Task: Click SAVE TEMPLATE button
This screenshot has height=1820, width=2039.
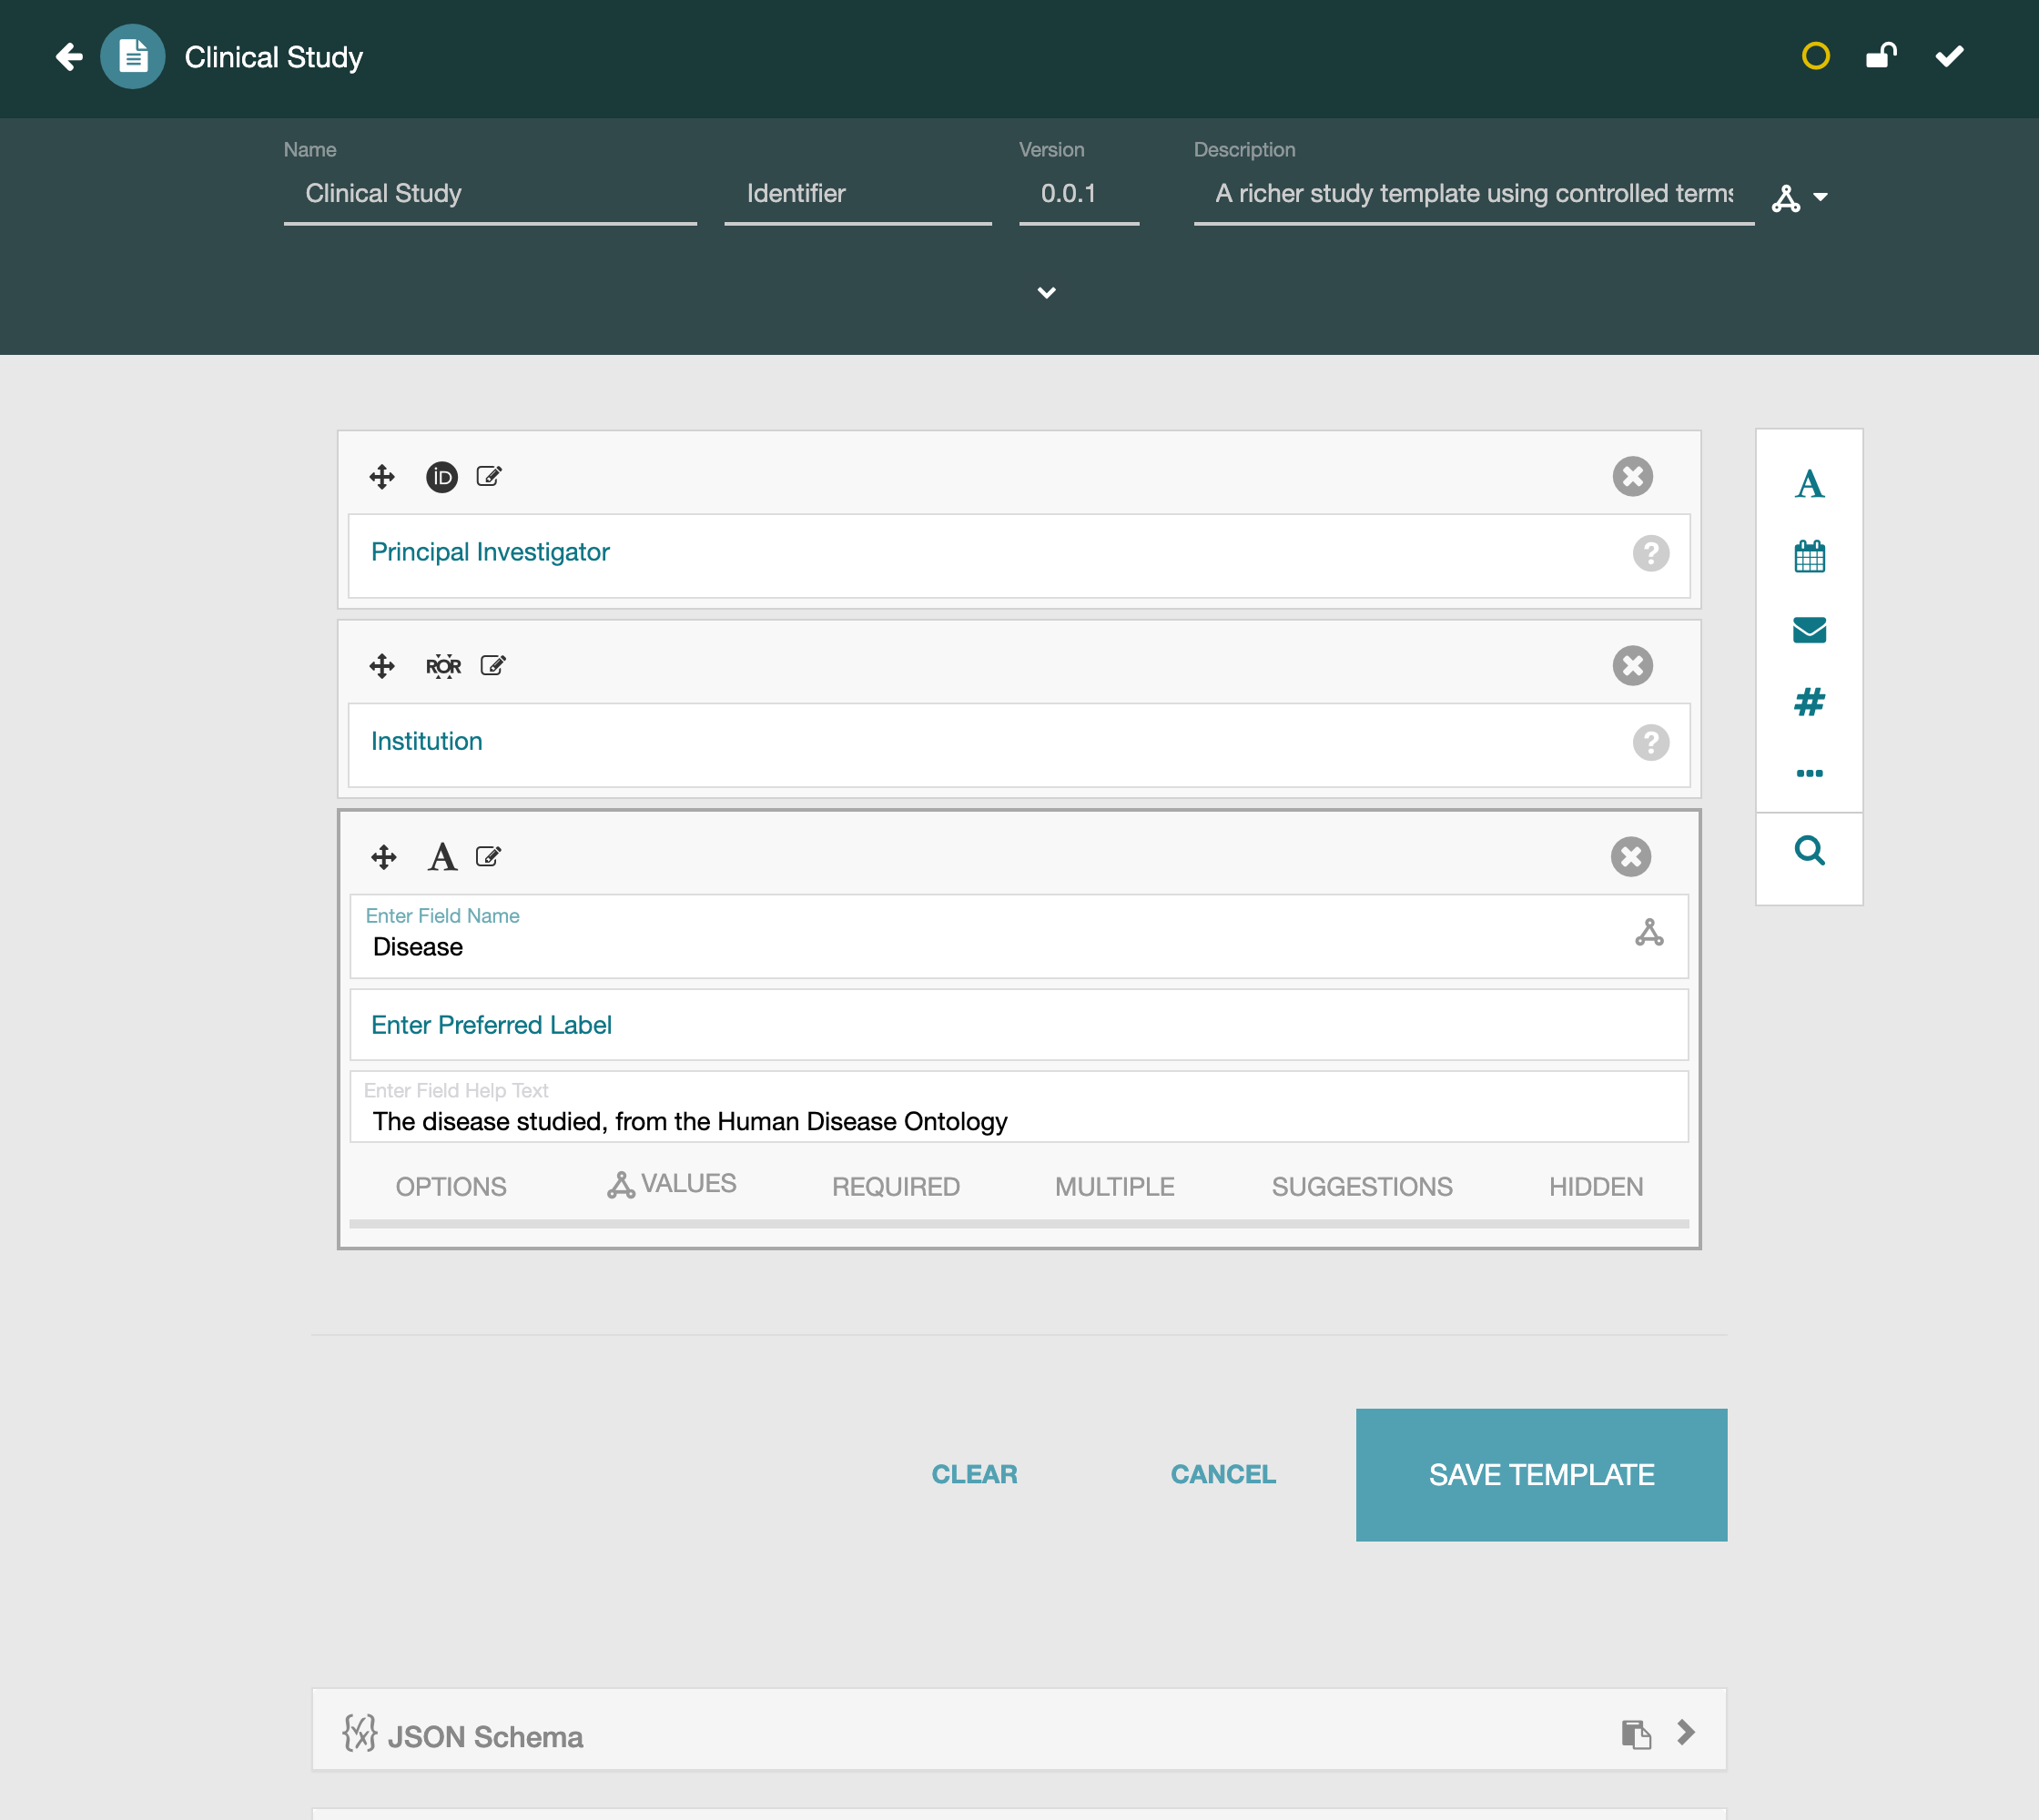Action: click(x=1541, y=1474)
